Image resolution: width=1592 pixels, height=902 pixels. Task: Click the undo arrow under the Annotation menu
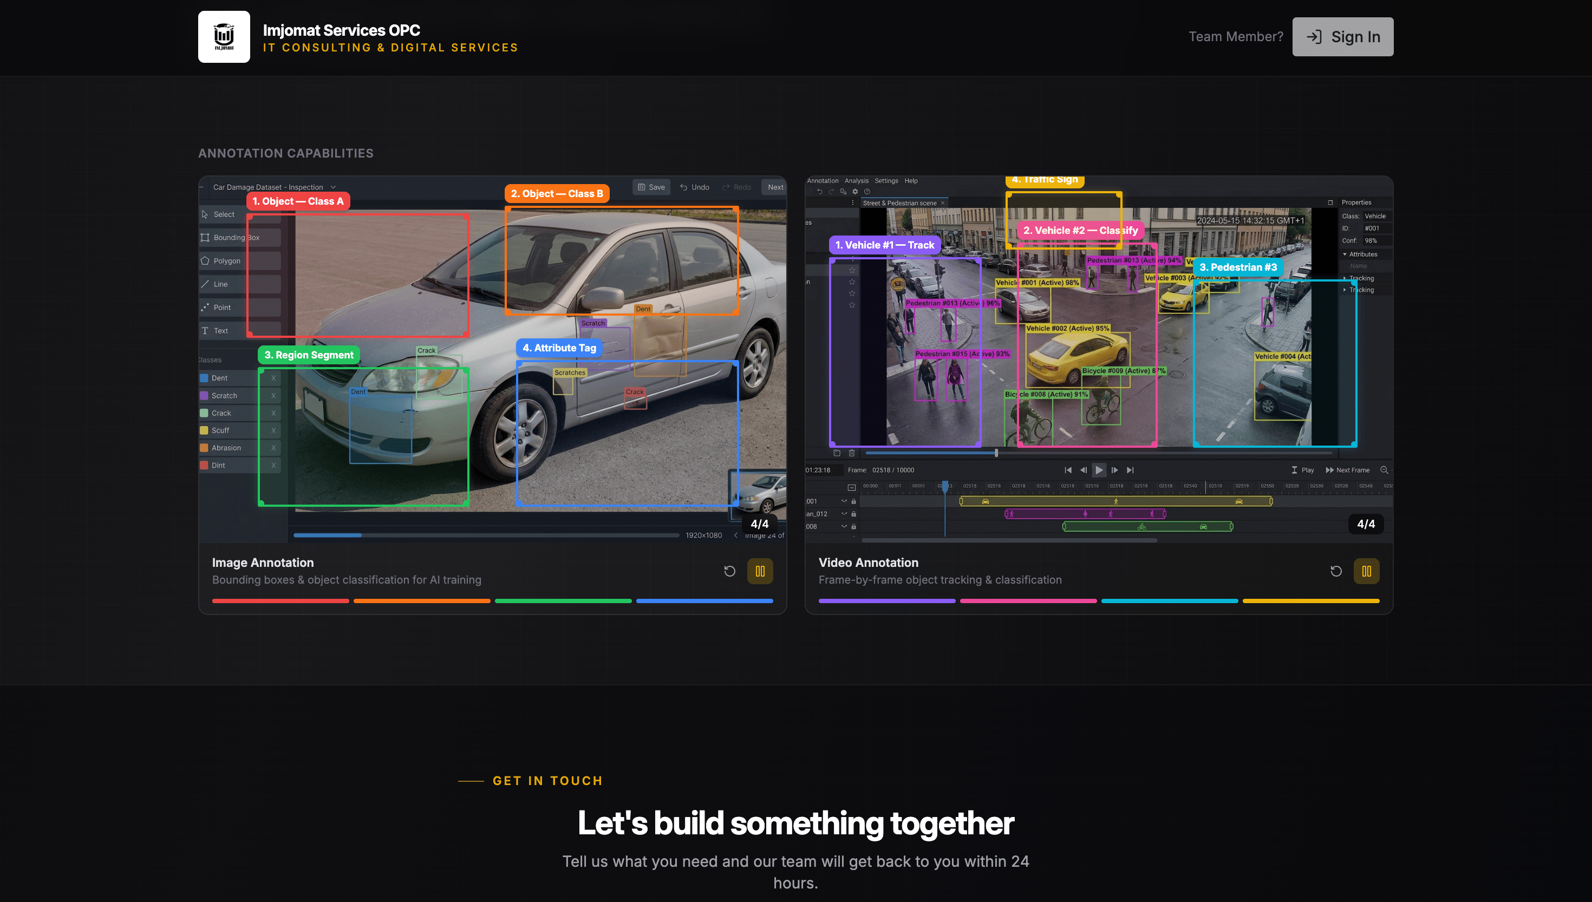pyautogui.click(x=819, y=192)
